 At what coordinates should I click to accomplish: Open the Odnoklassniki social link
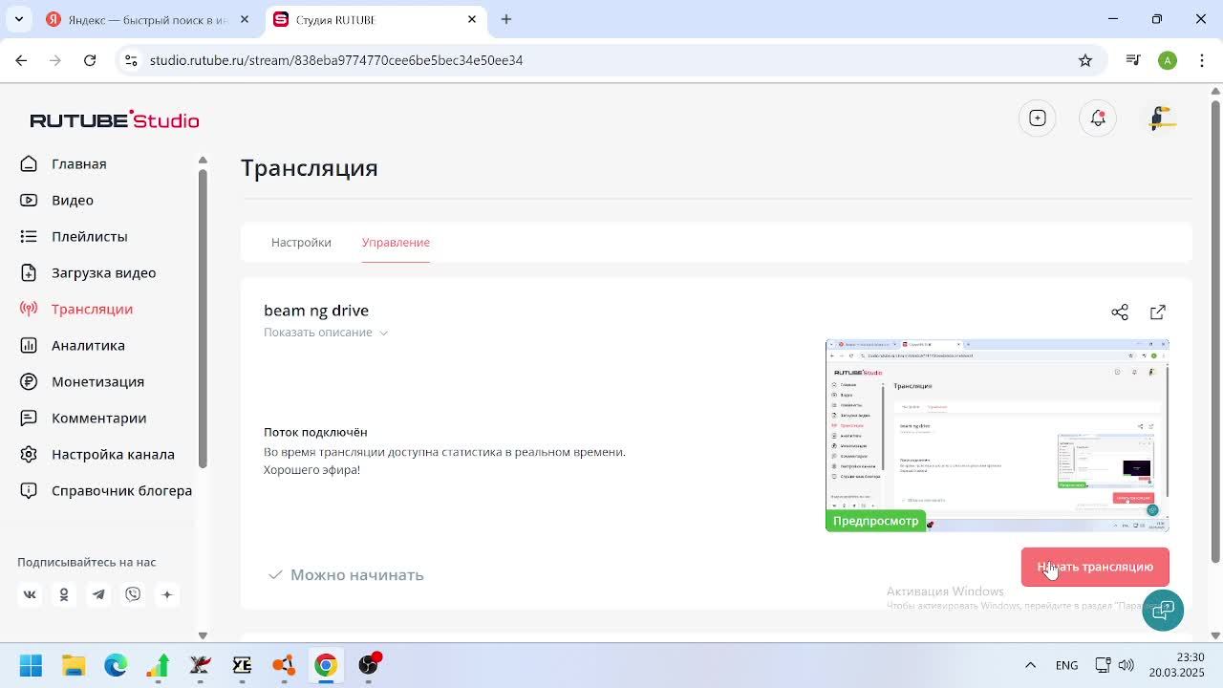pos(64,594)
